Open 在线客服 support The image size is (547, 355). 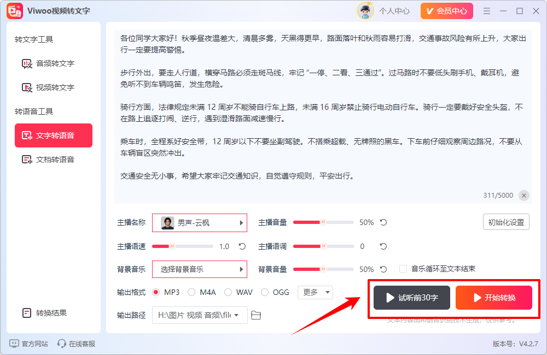pyautogui.click(x=77, y=344)
